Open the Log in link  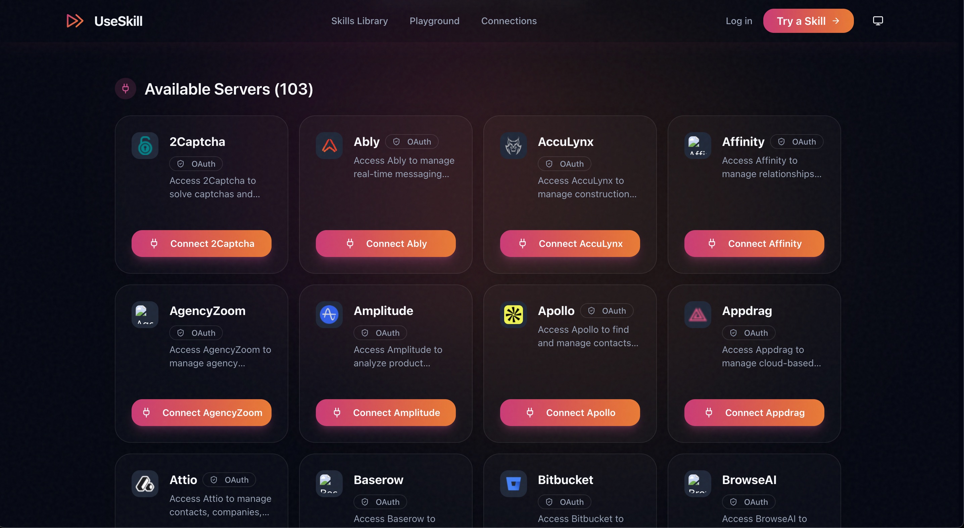click(739, 21)
